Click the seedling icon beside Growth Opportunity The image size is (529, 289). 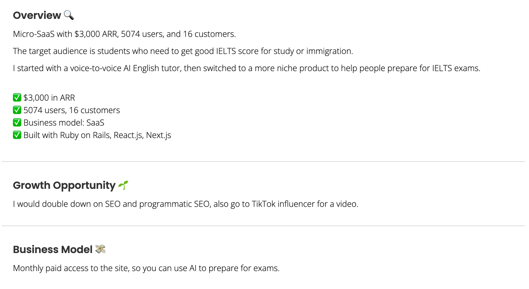pyautogui.click(x=123, y=185)
